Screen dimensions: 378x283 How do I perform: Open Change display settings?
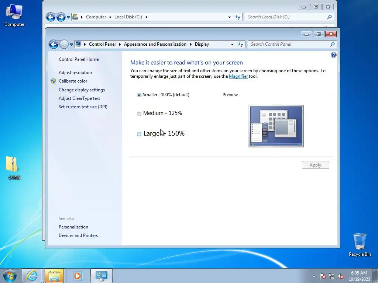coord(82,90)
